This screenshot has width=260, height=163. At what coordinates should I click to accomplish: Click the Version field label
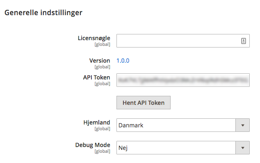pos(100,61)
